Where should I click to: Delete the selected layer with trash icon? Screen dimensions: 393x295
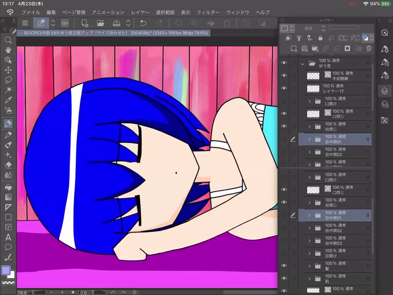point(369,49)
